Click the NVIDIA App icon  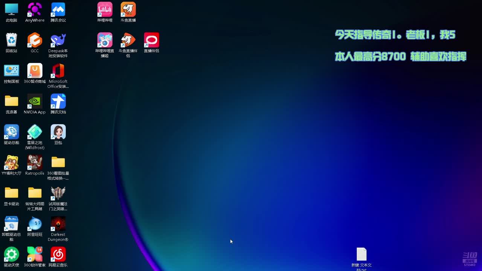click(x=35, y=102)
